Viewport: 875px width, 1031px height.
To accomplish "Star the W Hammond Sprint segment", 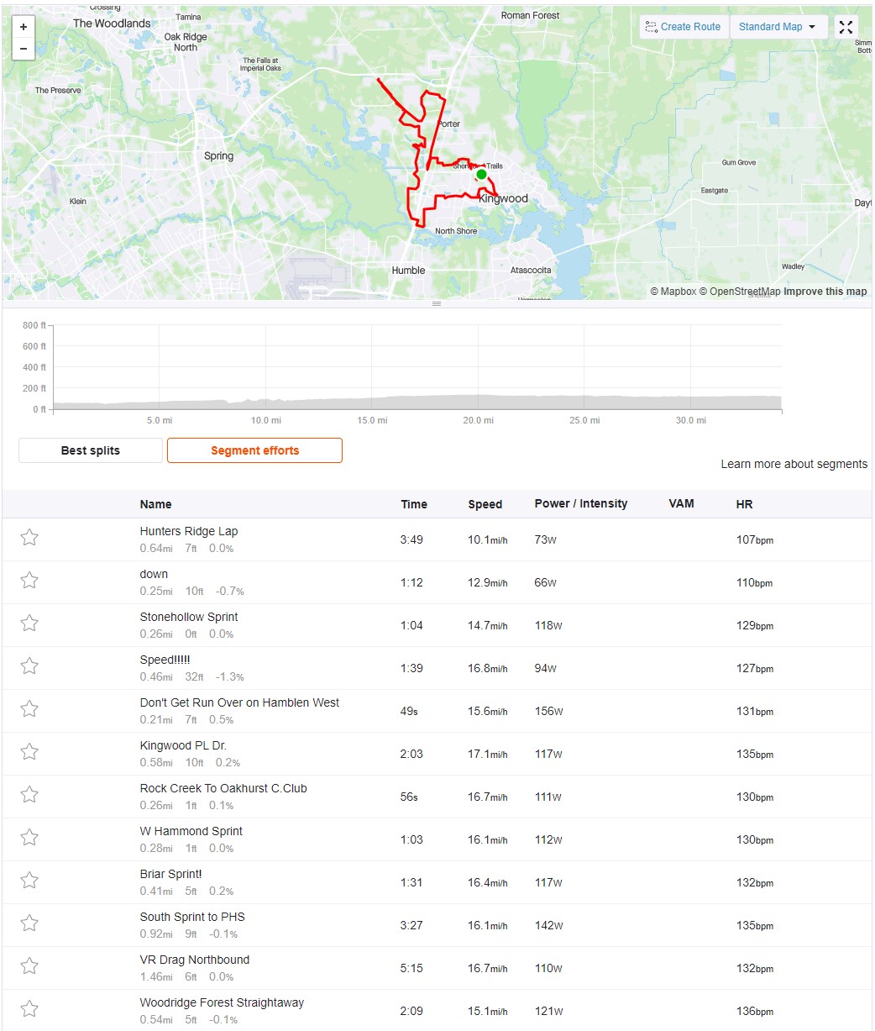I will (29, 838).
